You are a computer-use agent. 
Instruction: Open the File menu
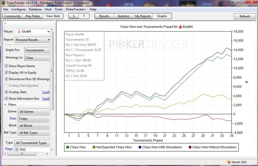pyautogui.click(x=6, y=9)
